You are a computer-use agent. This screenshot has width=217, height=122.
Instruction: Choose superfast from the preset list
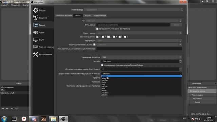[x=141, y=78]
